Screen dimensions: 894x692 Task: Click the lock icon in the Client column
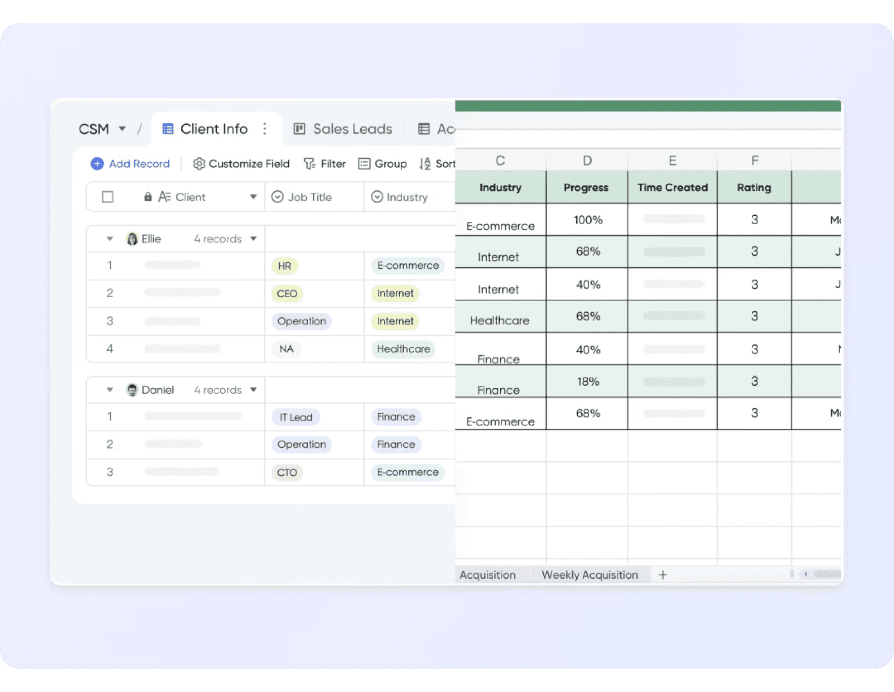(x=148, y=197)
